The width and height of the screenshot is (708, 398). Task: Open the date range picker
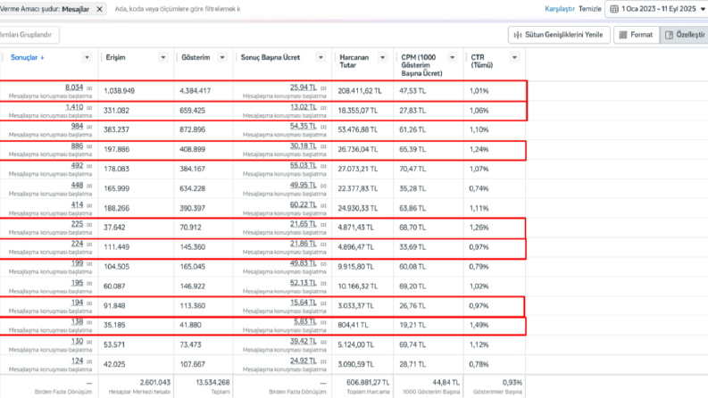(x=657, y=9)
